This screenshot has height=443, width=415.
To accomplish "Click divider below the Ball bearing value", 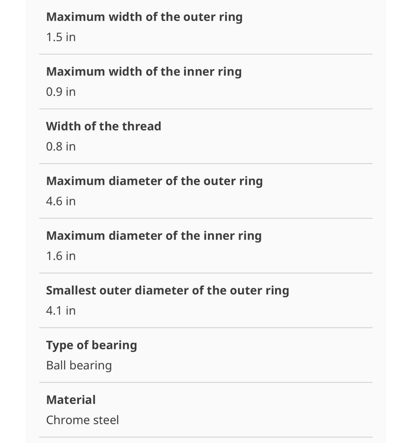I will (x=206, y=382).
